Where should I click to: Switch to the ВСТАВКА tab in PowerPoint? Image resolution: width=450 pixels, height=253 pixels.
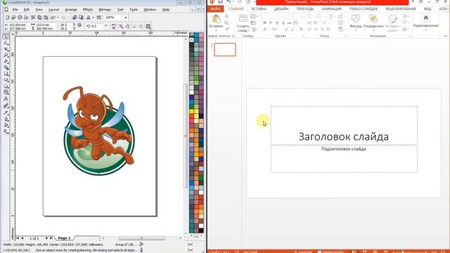pyautogui.click(x=259, y=9)
